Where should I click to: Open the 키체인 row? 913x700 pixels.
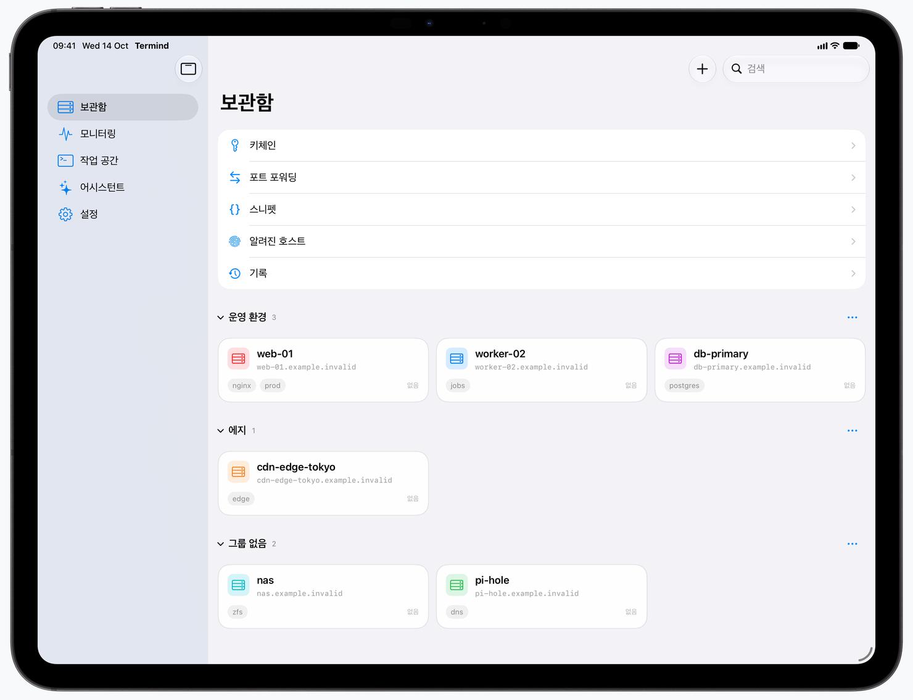pos(542,146)
